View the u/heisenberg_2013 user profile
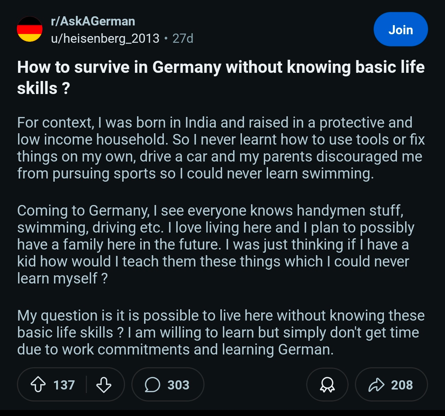 [105, 38]
